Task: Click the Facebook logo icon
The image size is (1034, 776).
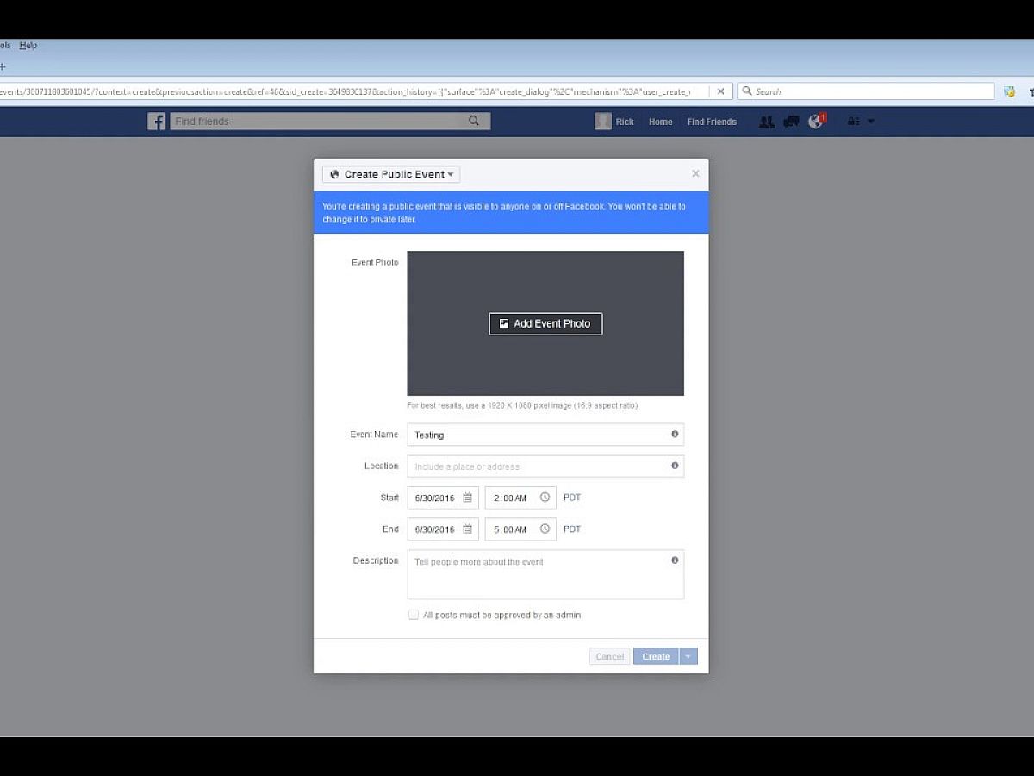Action: click(156, 122)
